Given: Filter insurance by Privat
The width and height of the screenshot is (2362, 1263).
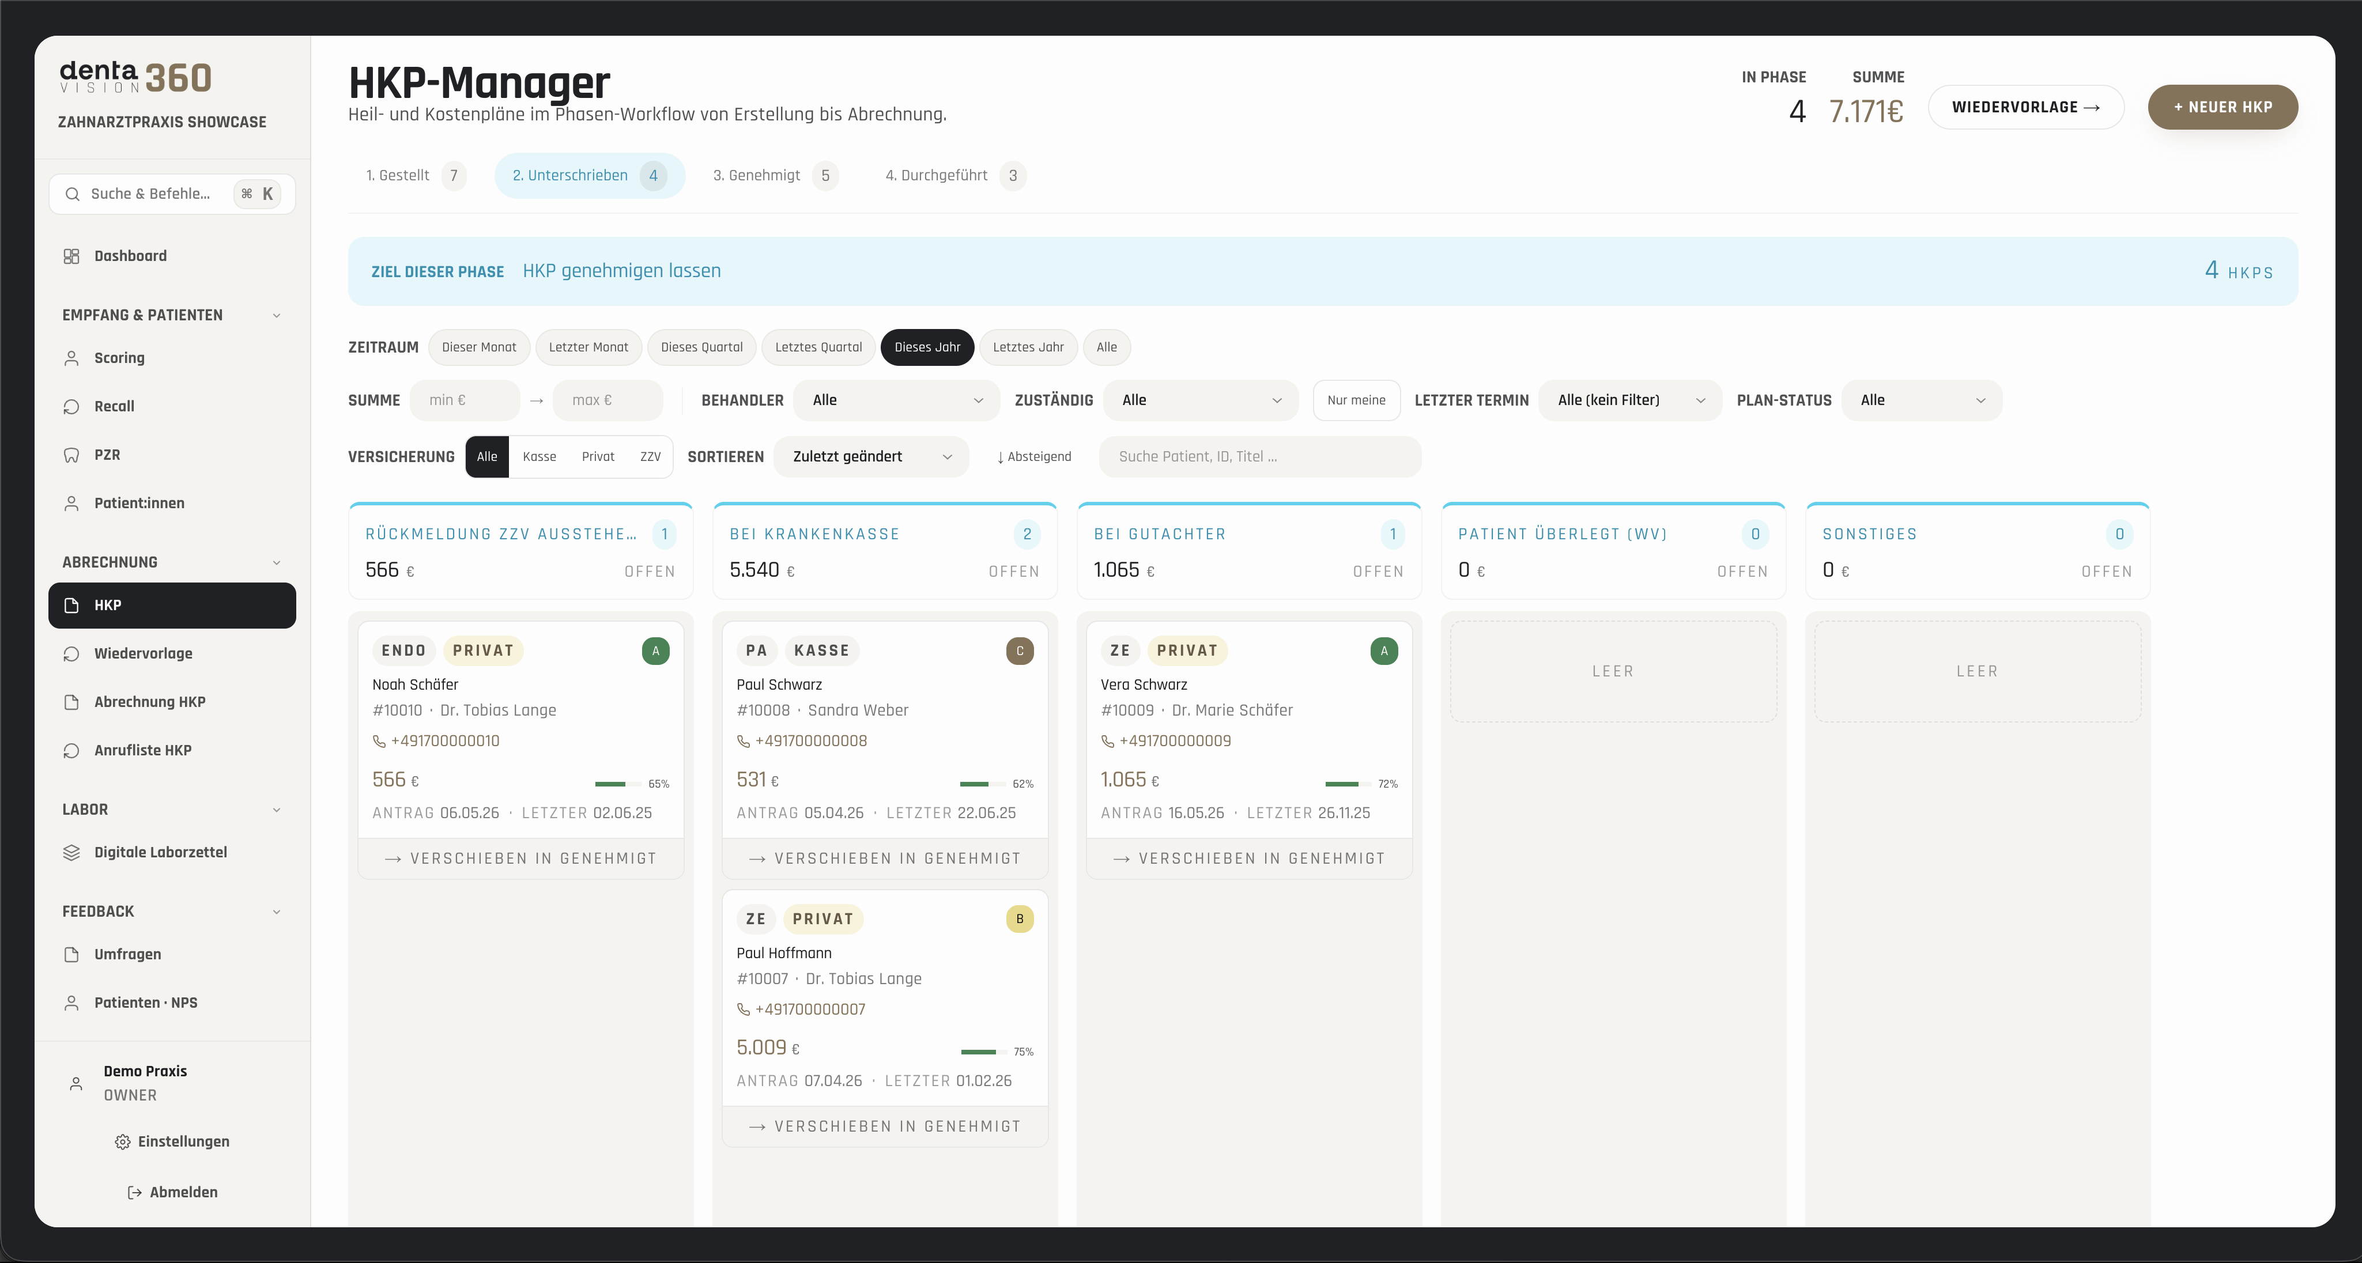Looking at the screenshot, I should (598, 456).
